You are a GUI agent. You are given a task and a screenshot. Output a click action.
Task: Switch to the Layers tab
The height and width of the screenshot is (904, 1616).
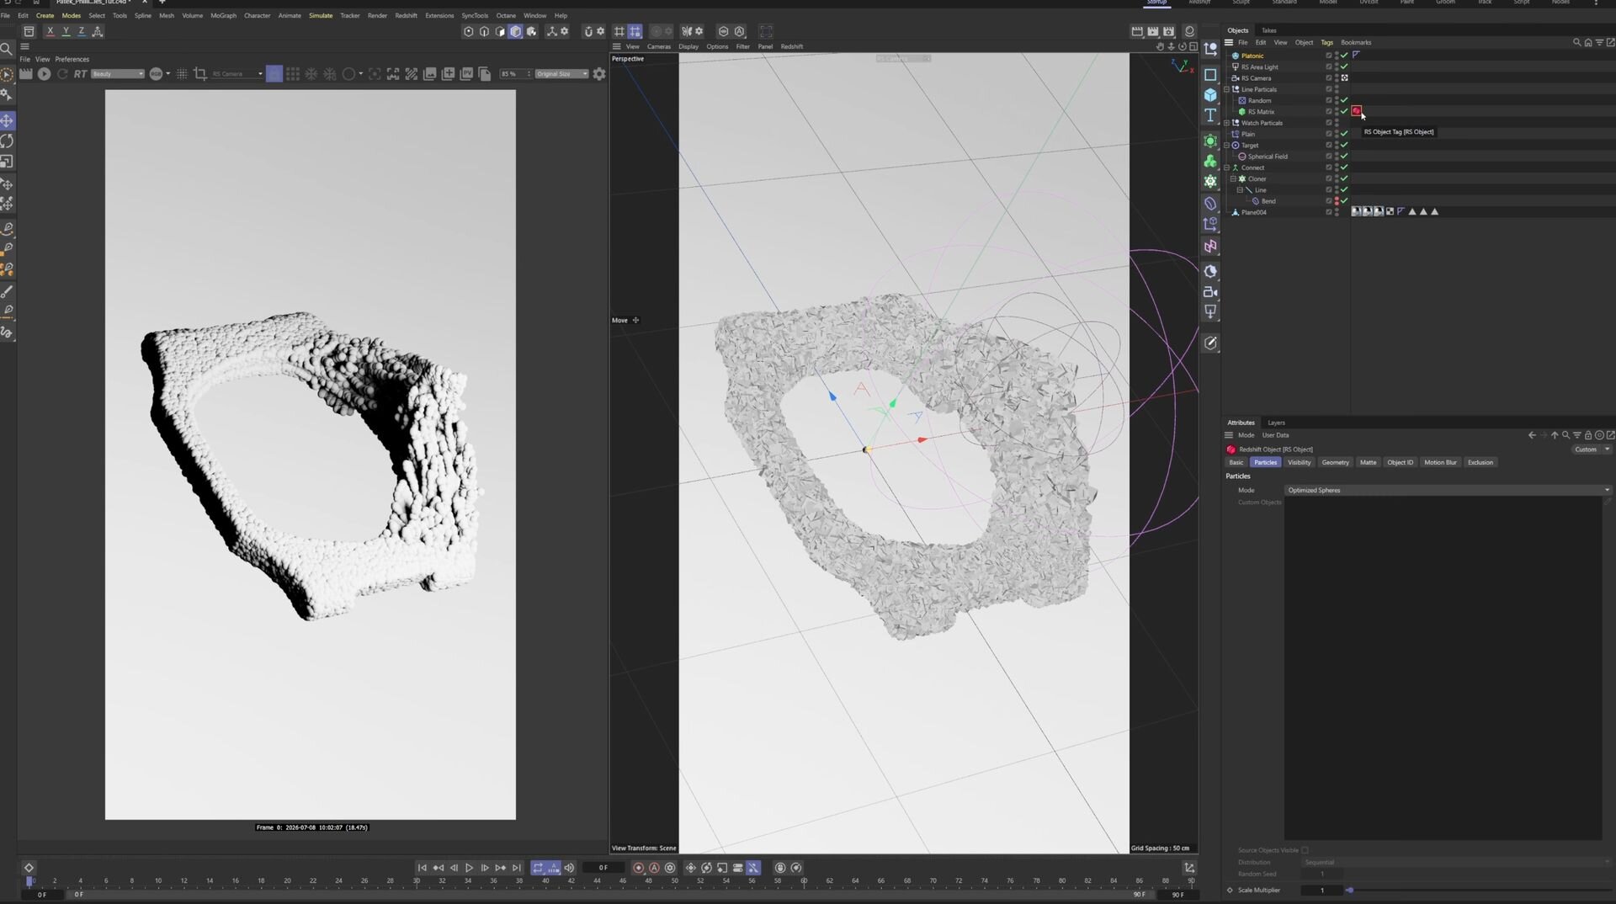coord(1276,423)
